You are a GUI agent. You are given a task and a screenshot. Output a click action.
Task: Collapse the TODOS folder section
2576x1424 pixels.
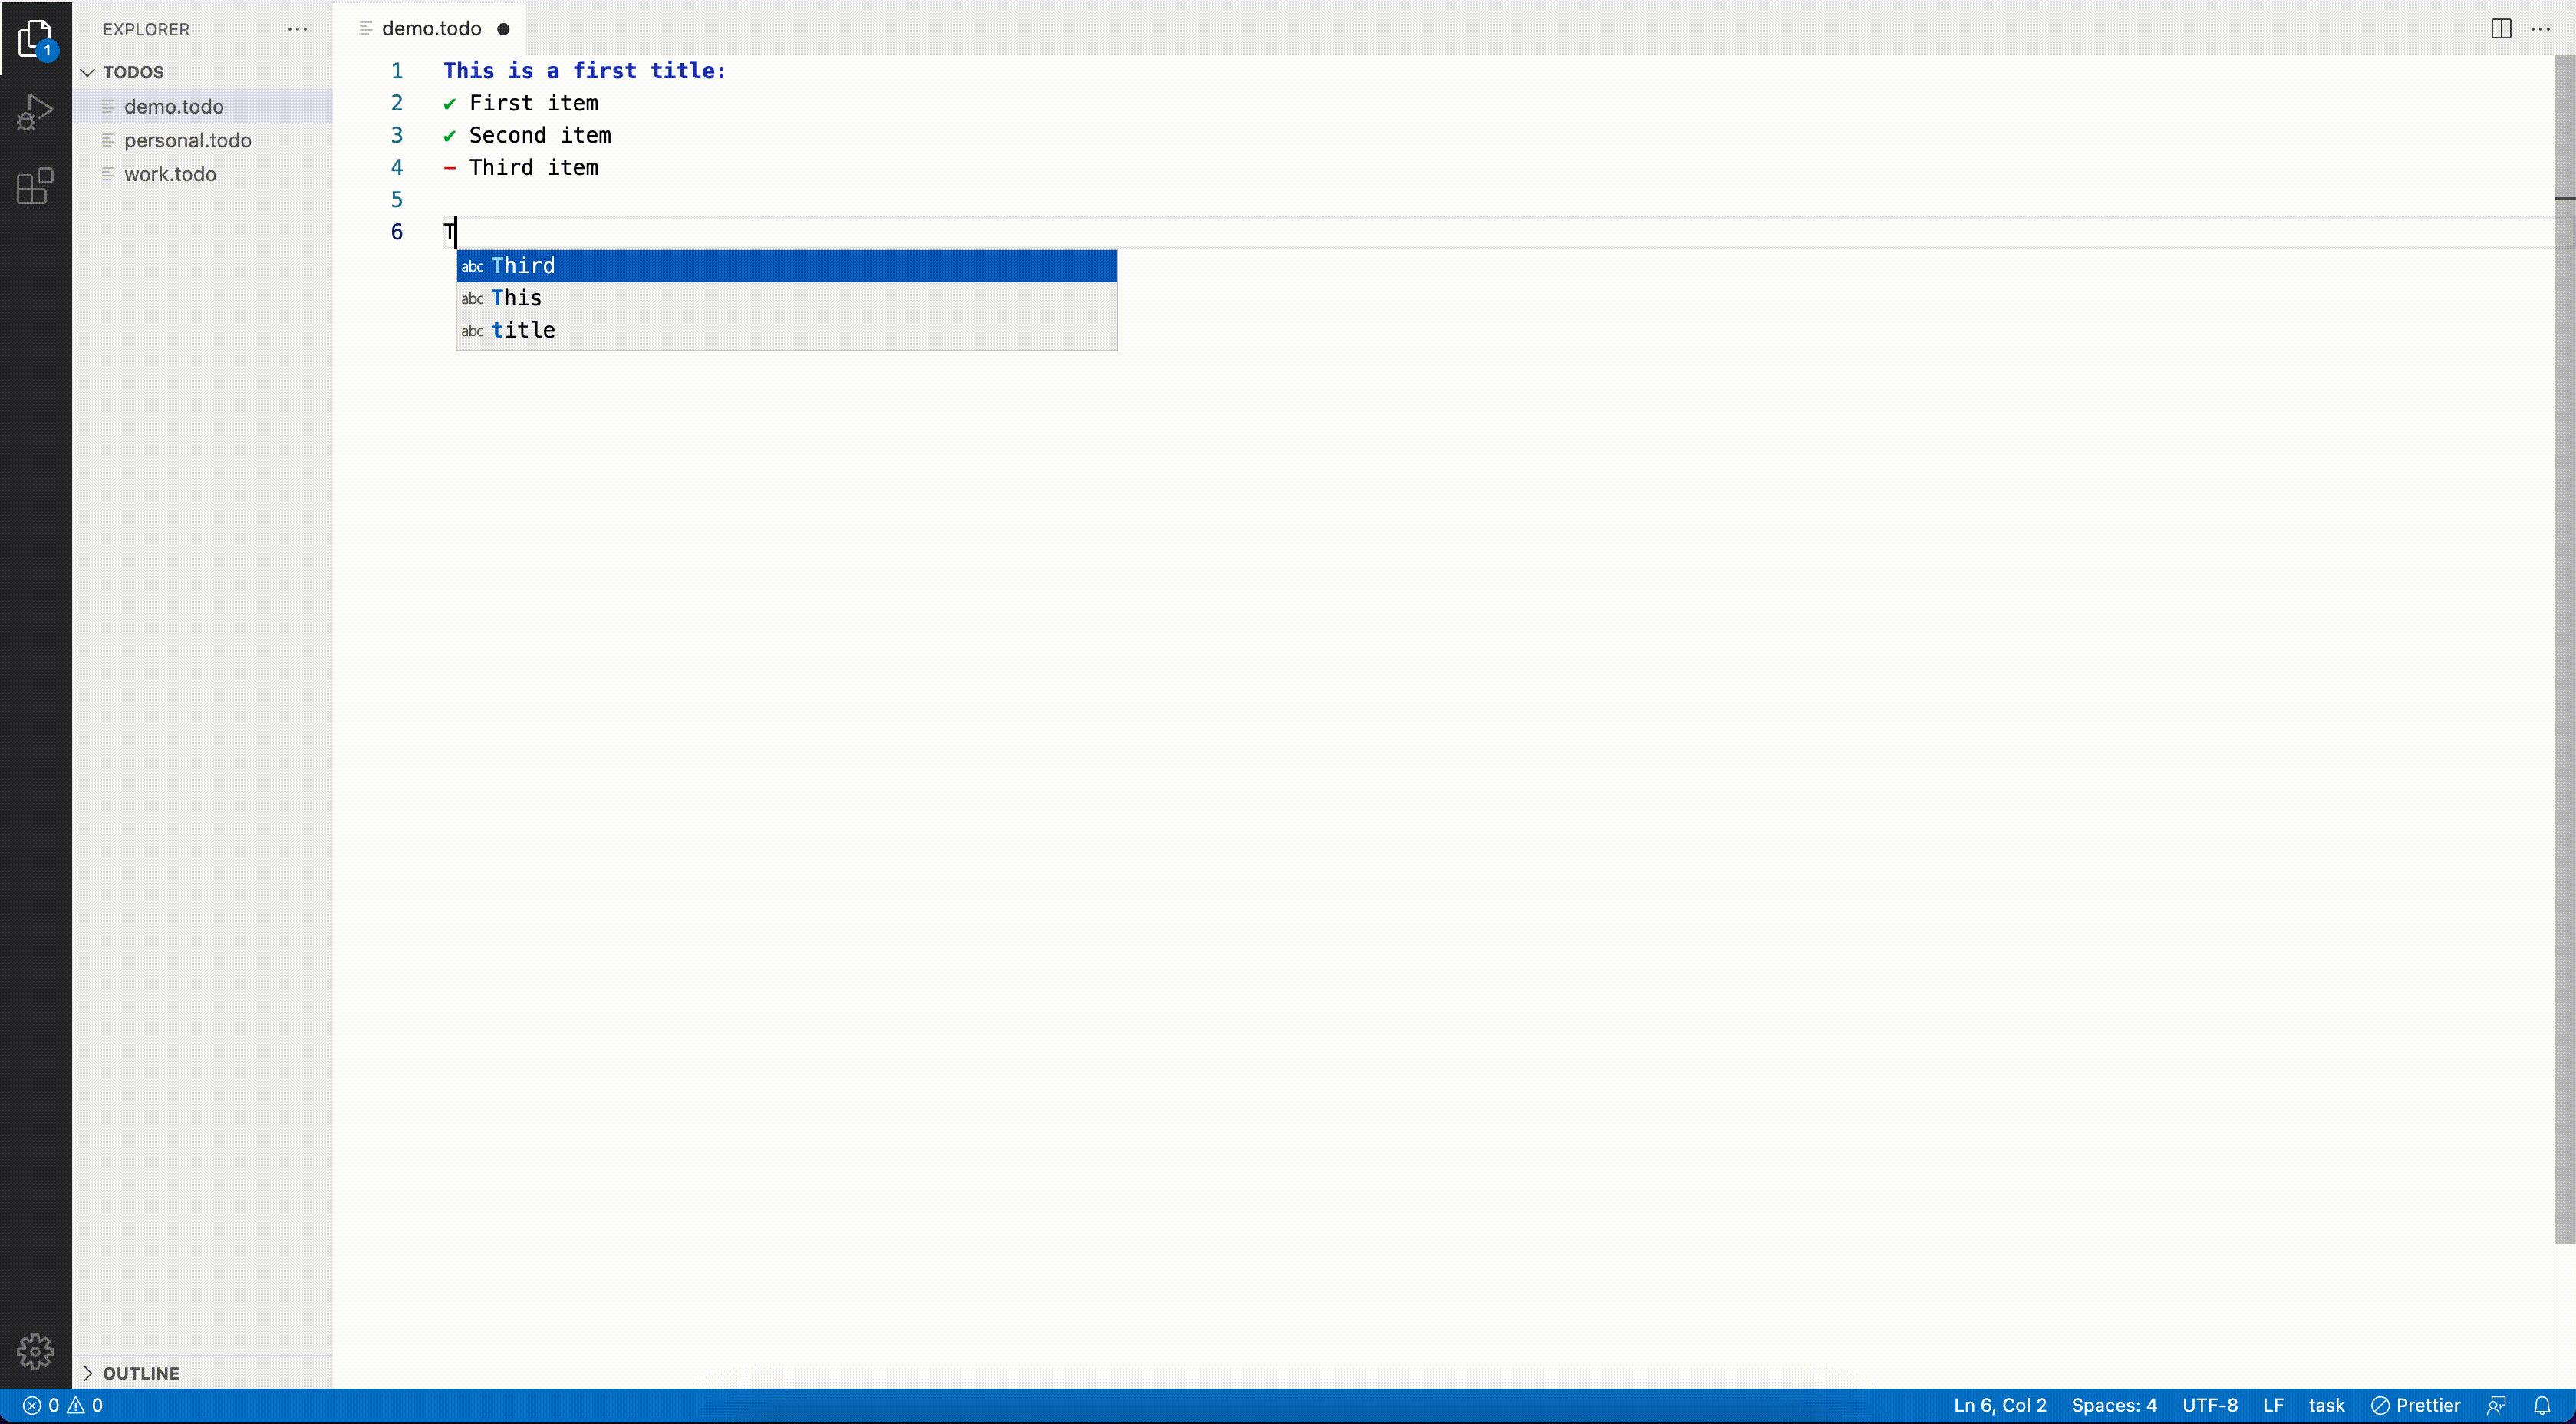pyautogui.click(x=88, y=72)
